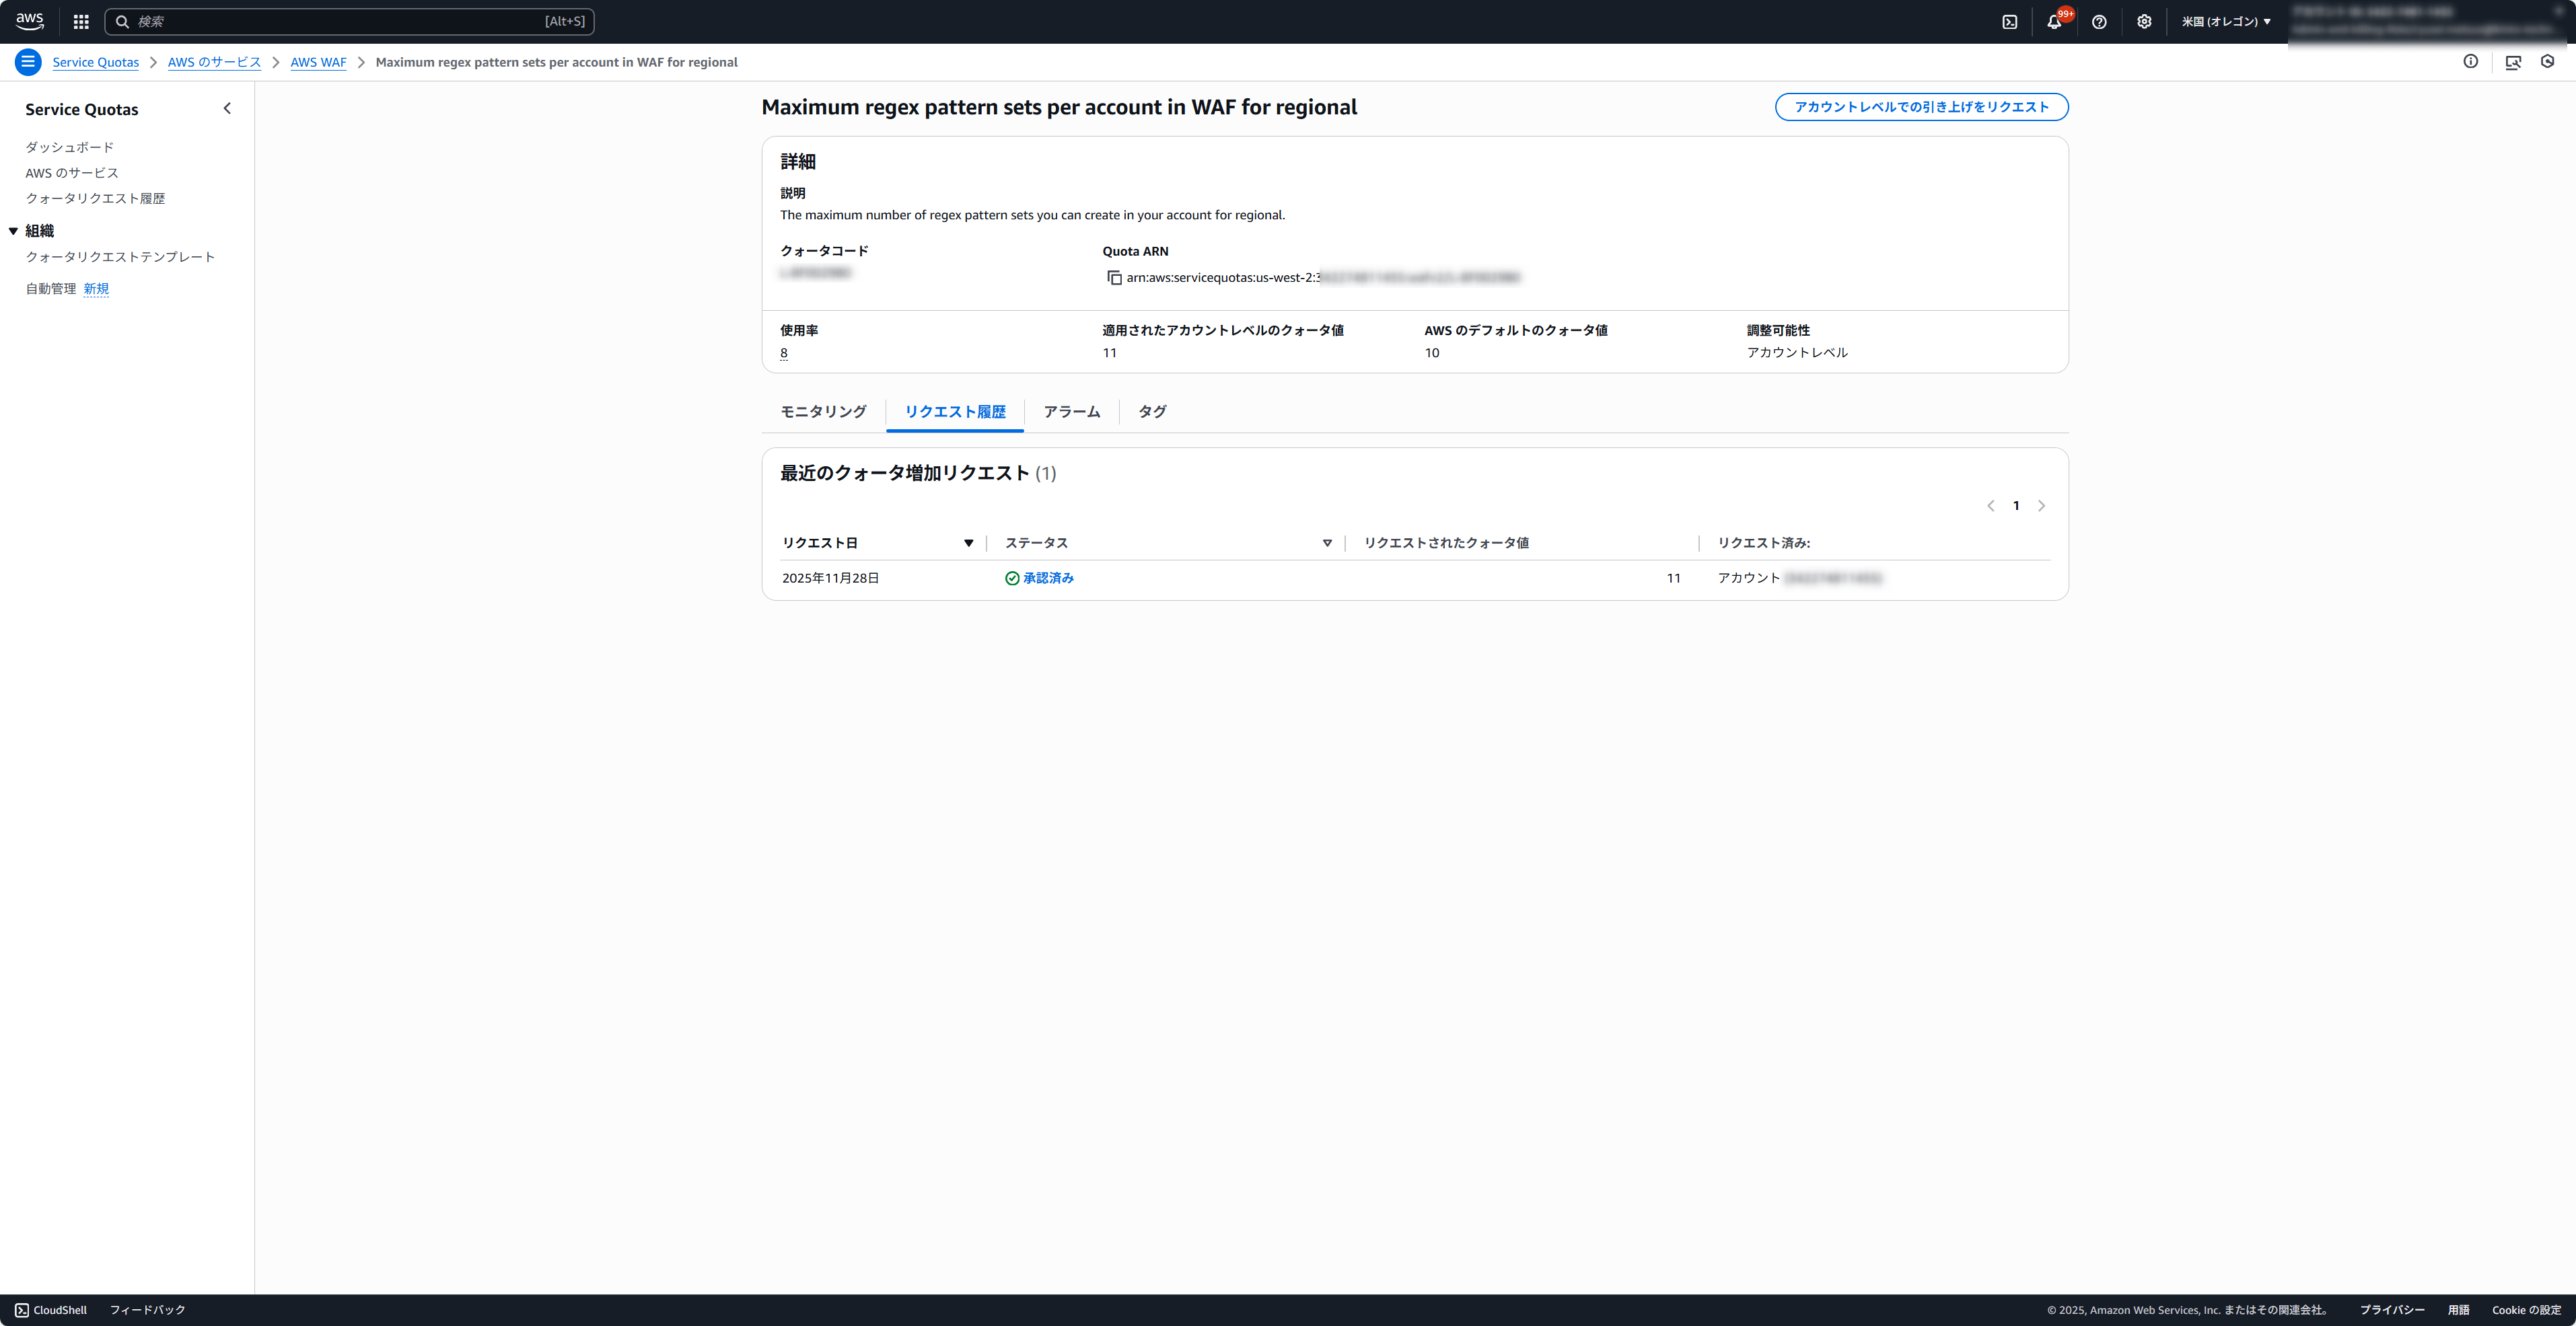
Task: Open the 米国 (オレゴン) region dropdown
Action: pyautogui.click(x=2226, y=21)
